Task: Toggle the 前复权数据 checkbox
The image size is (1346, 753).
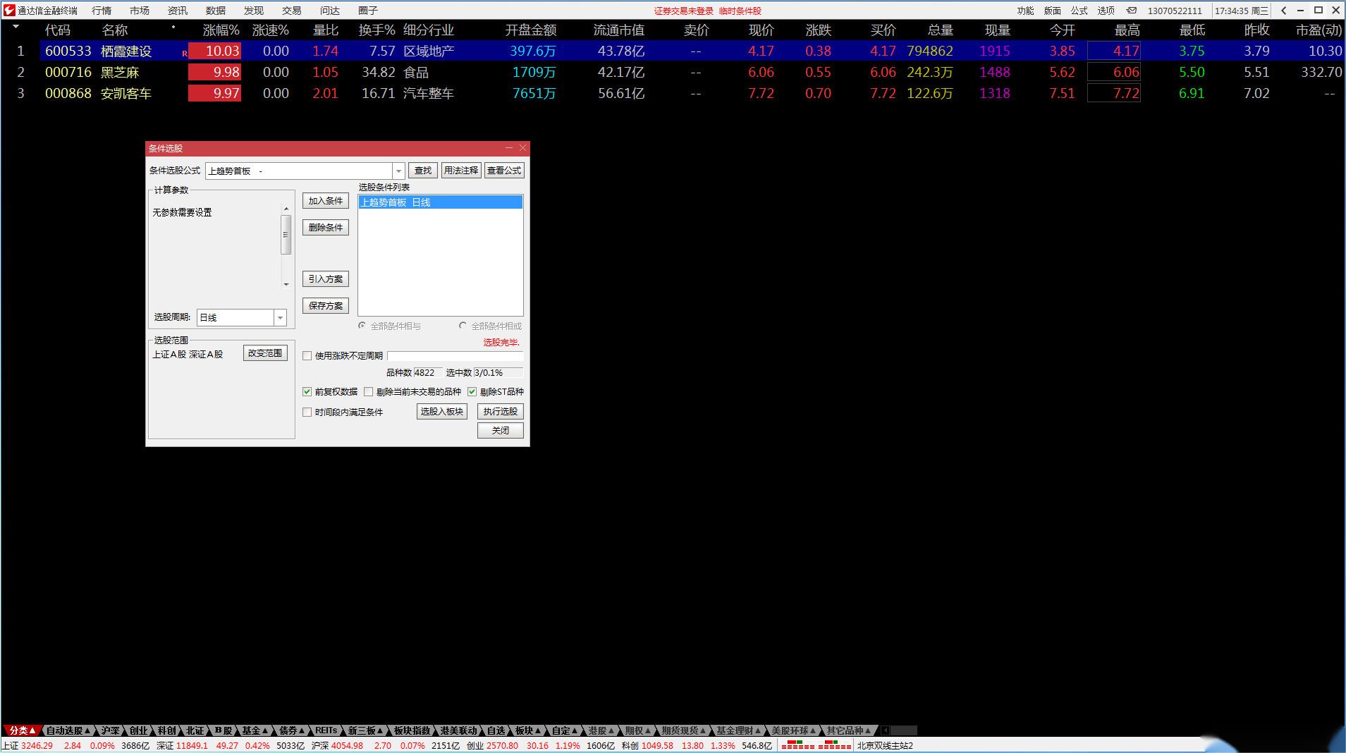Action: point(307,391)
